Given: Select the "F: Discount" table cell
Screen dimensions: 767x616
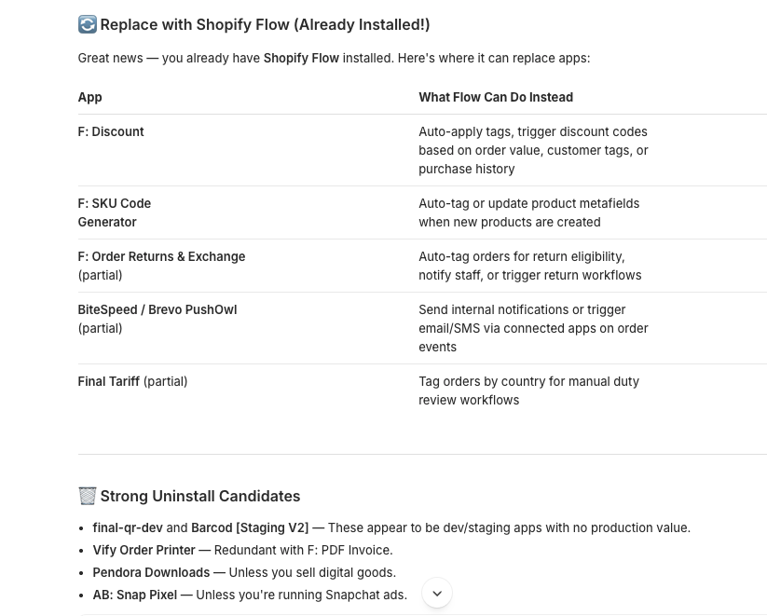Looking at the screenshot, I should (x=111, y=132).
